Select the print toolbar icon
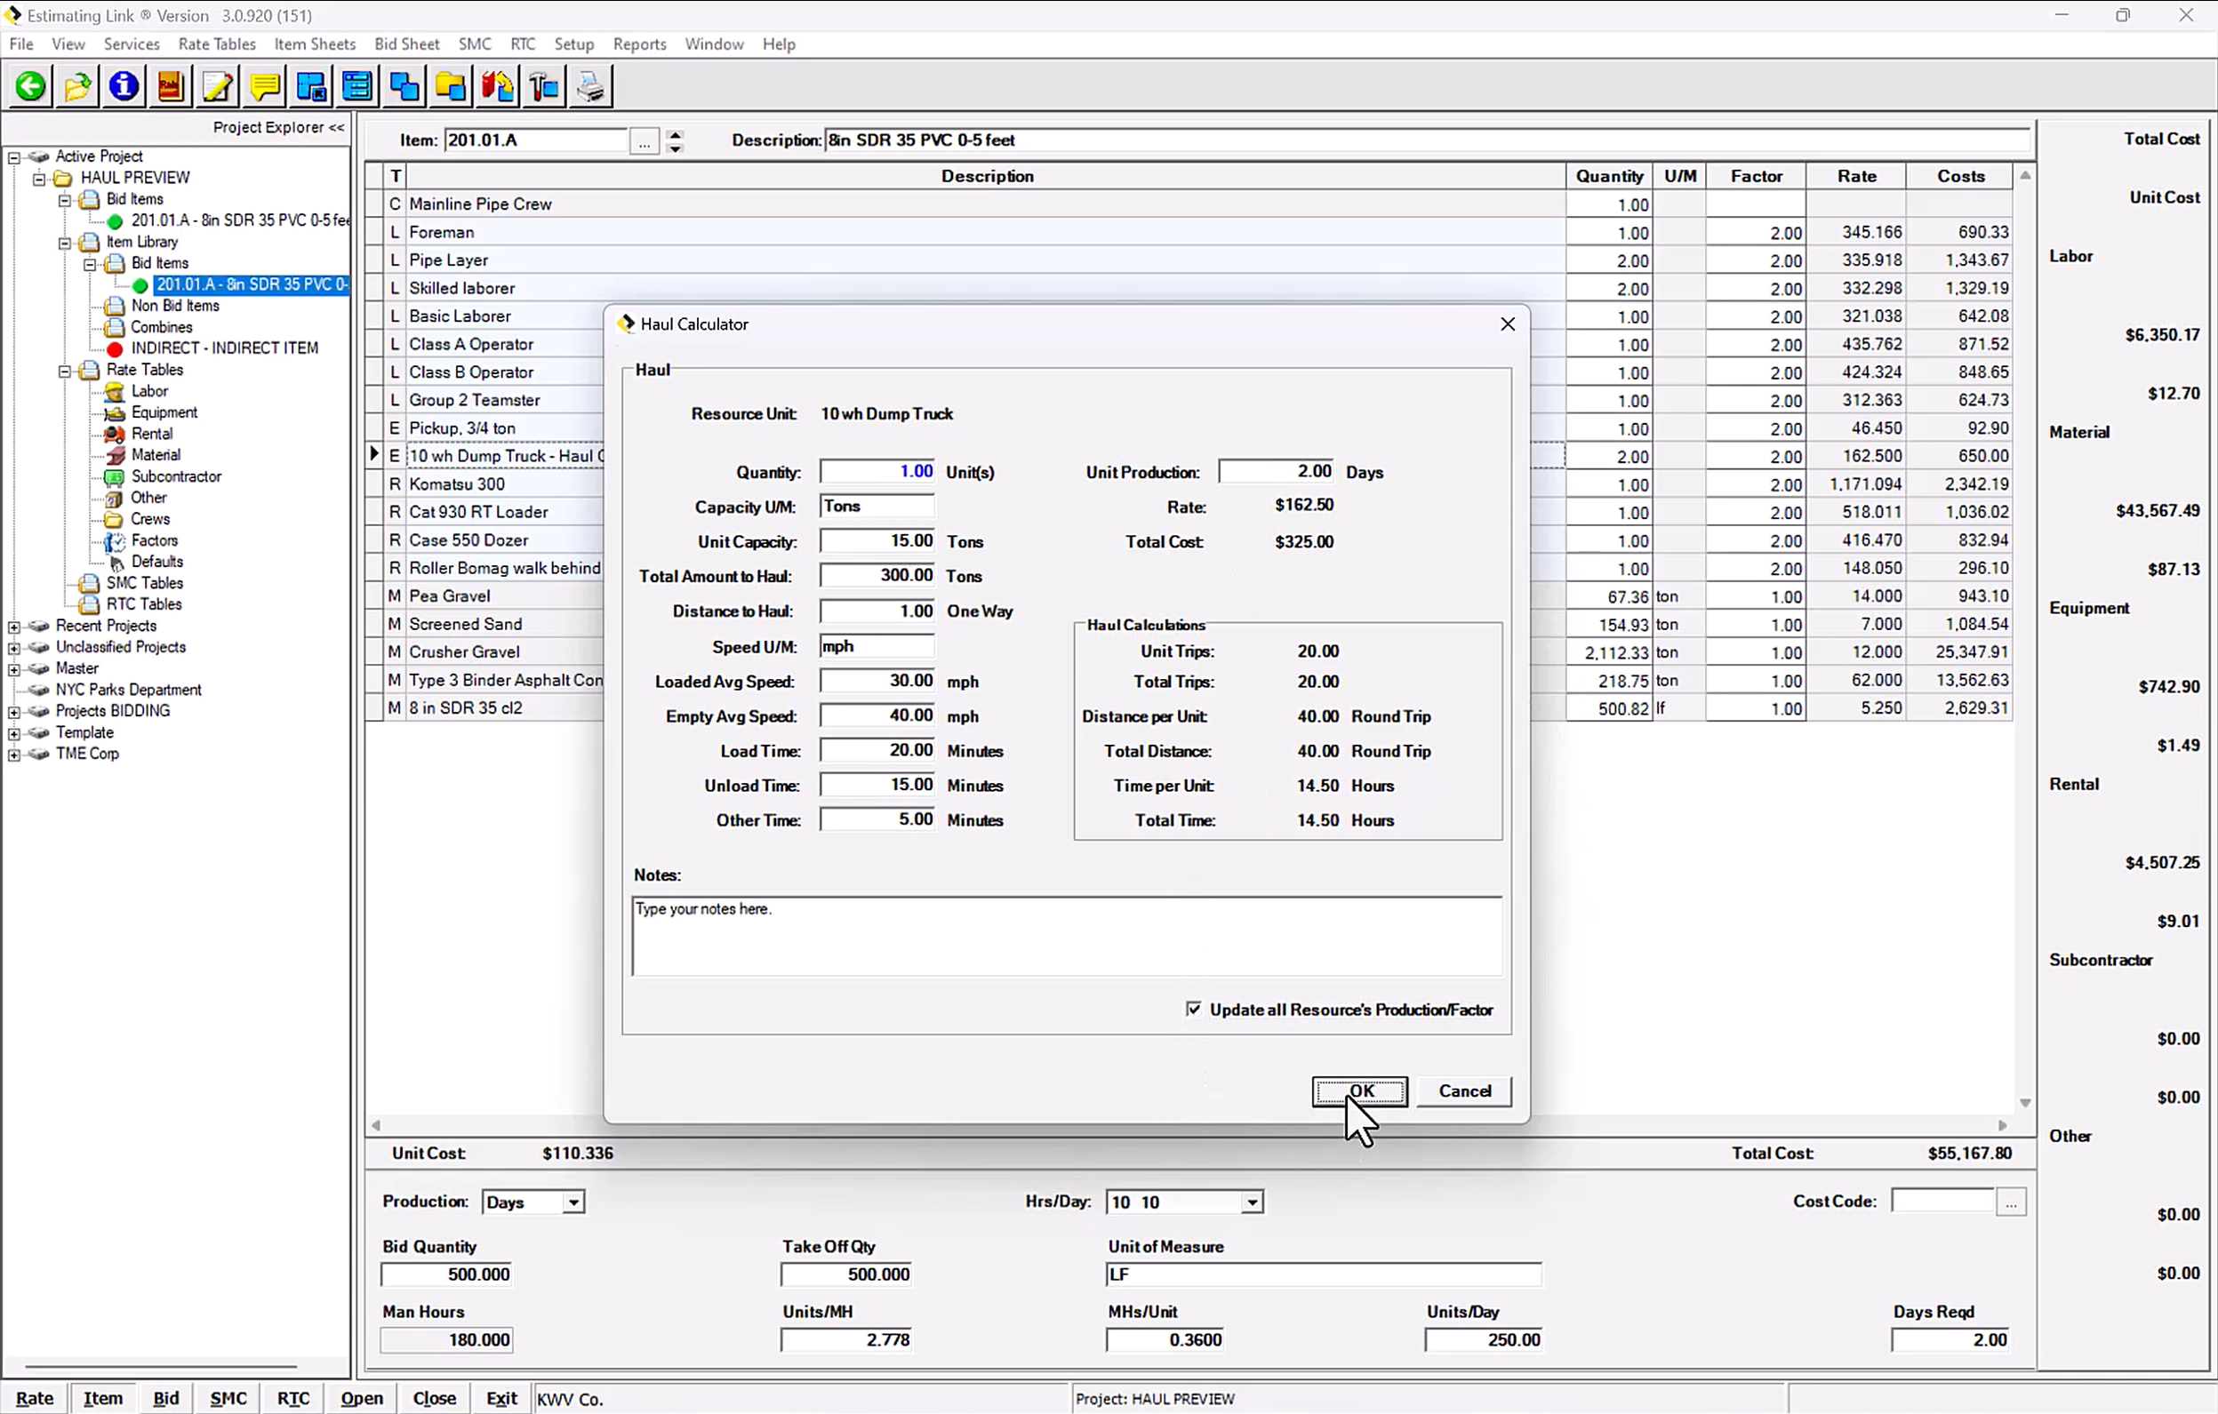 click(590, 85)
